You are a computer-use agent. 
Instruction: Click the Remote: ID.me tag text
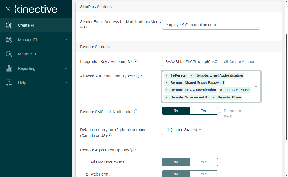[229, 97]
